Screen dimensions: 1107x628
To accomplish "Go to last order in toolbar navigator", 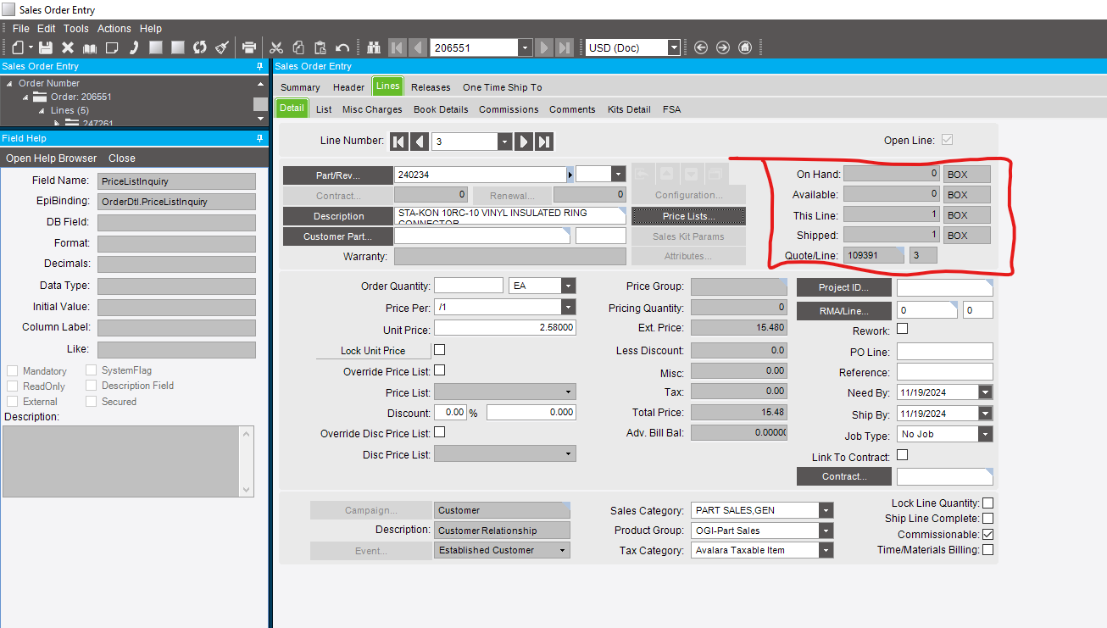I will click(565, 47).
